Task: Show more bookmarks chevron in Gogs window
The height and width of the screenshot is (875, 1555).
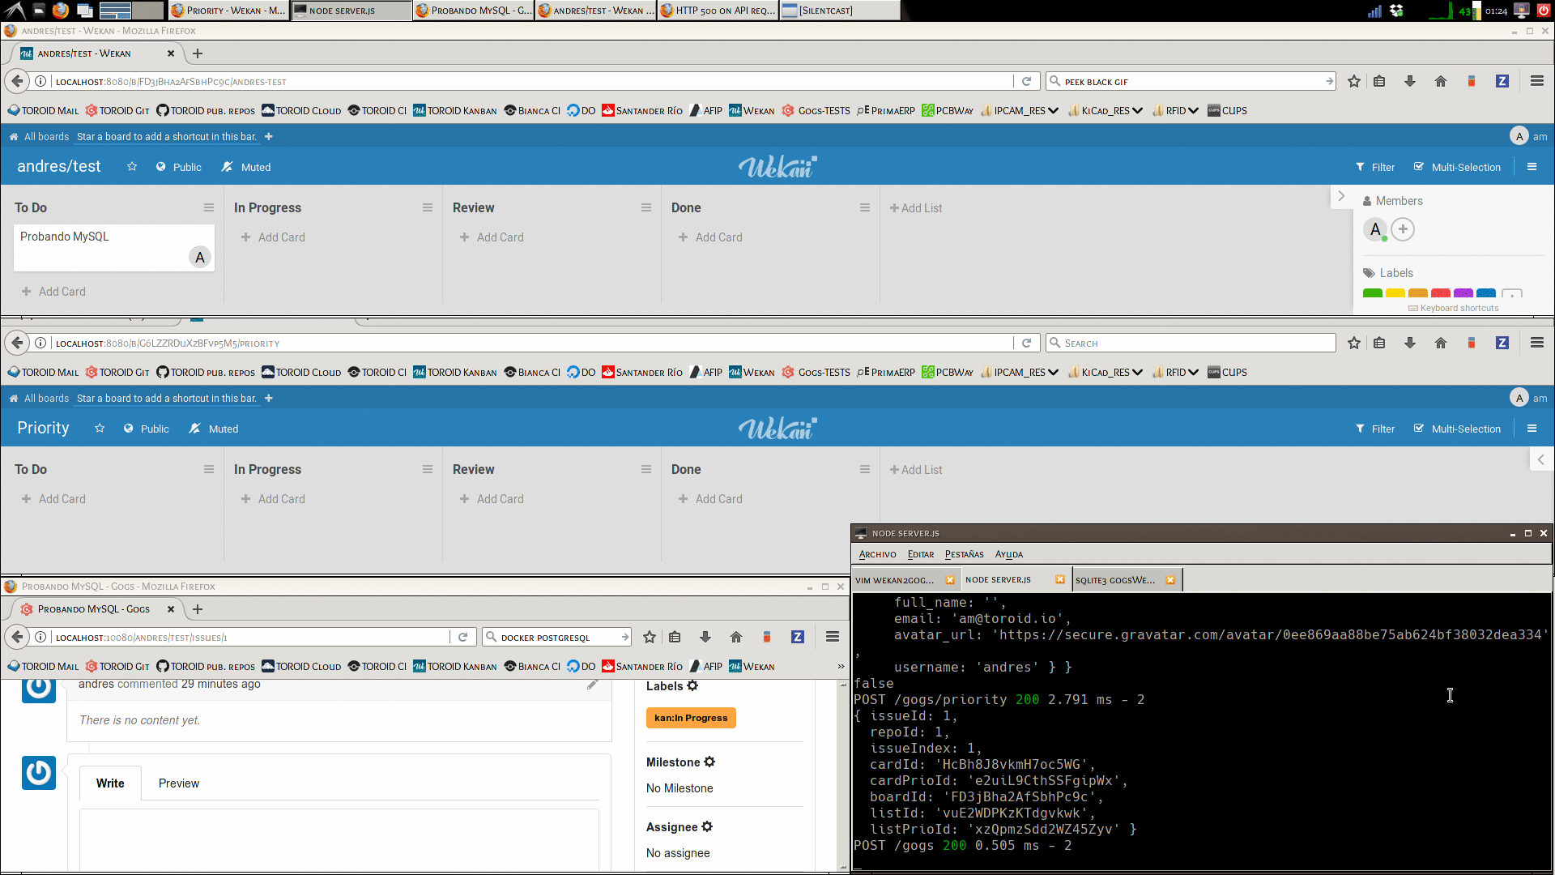Action: coord(840,667)
